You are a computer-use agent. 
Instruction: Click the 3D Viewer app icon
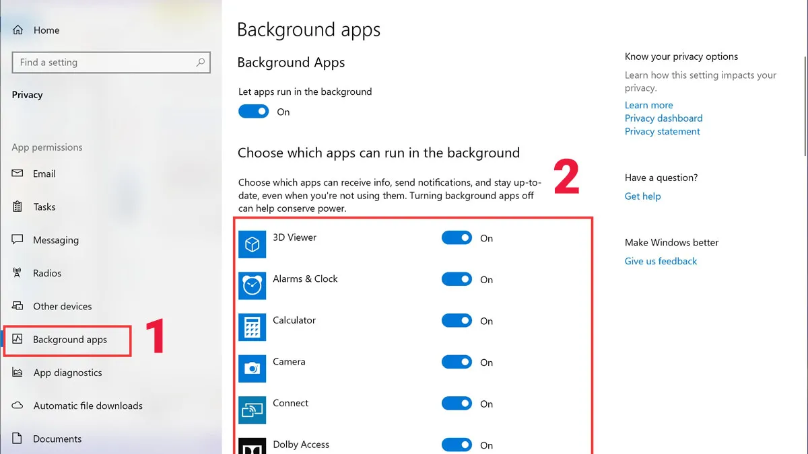click(252, 245)
